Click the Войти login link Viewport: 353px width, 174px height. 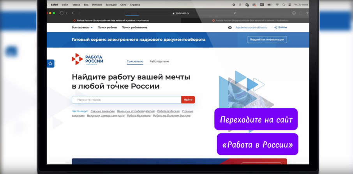click(x=282, y=28)
